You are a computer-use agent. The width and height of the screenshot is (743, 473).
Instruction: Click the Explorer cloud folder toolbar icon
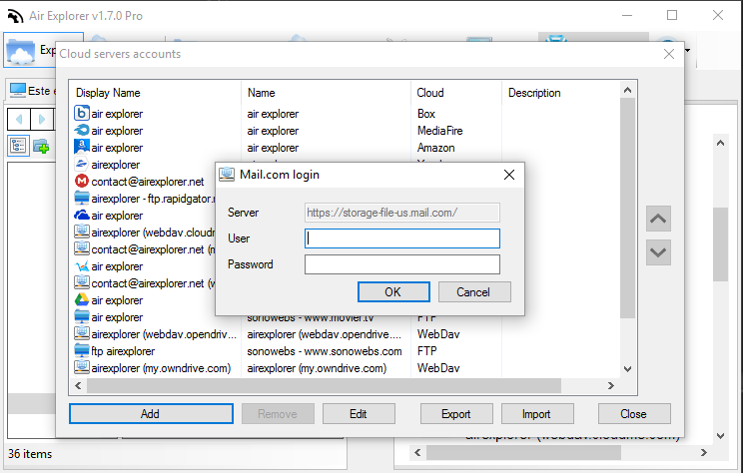coord(21,51)
